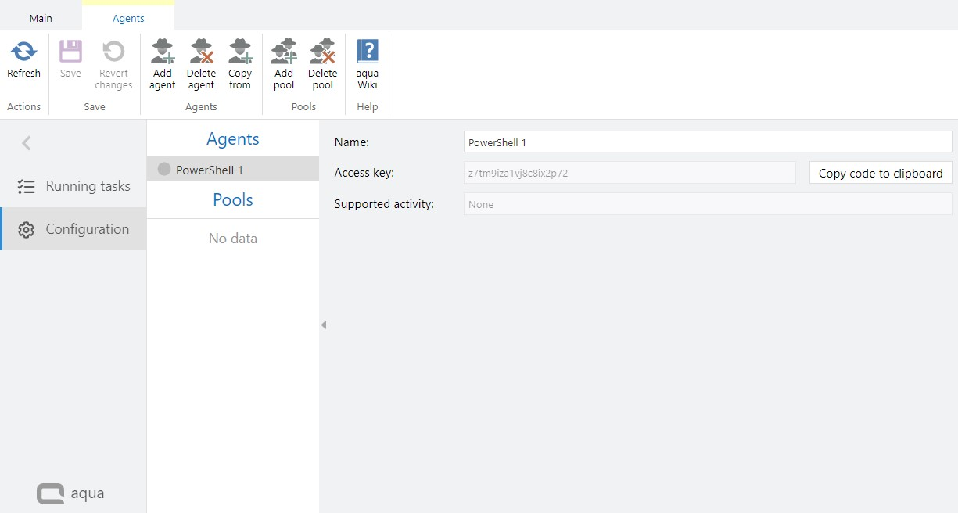Open the aqua Wiki help
The width and height of the screenshot is (958, 513).
click(368, 52)
